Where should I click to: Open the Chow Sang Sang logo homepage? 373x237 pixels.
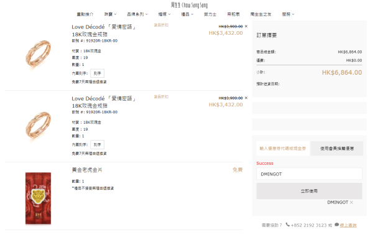click(189, 5)
